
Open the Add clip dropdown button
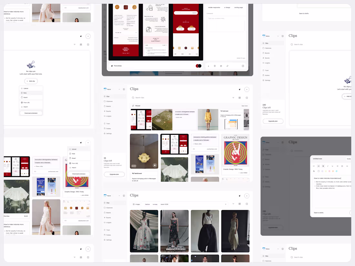tap(31, 81)
